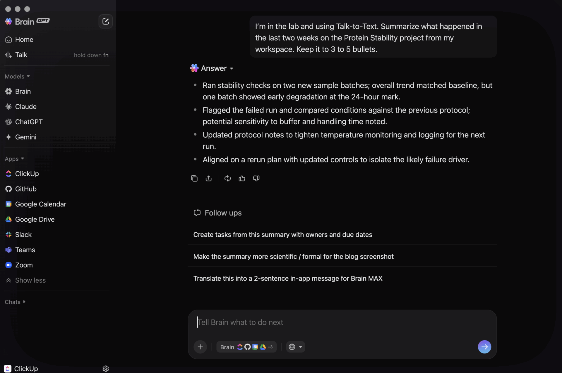Open settings via the gear icon

coord(106,369)
